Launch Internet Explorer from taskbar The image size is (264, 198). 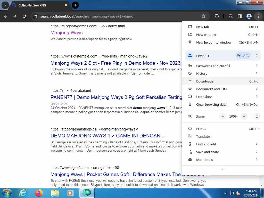pos(23,193)
